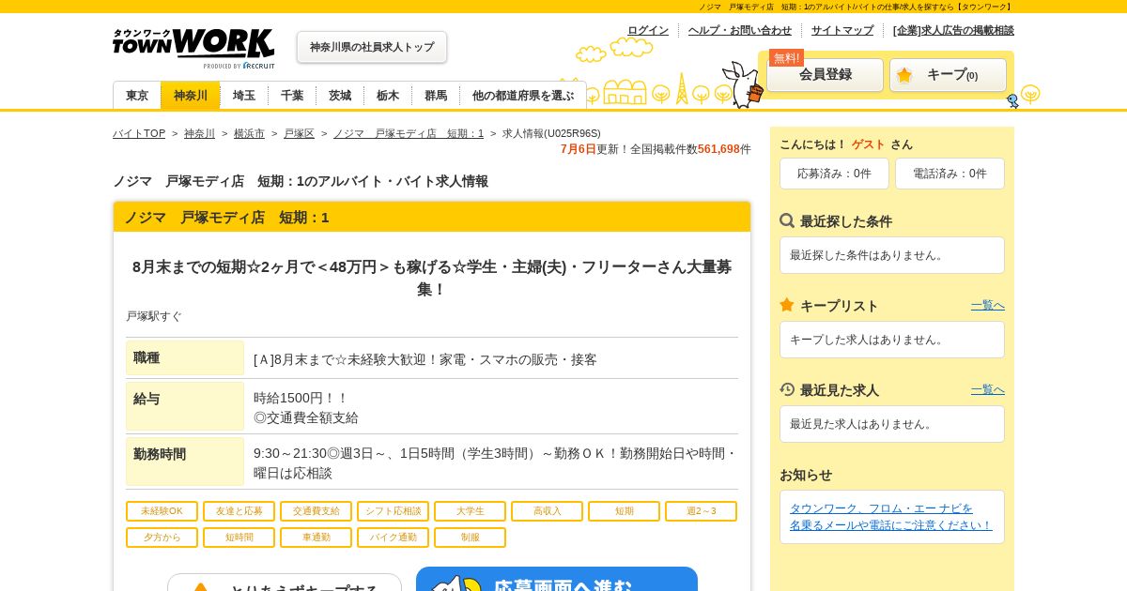Select the 神奈川 region tab
The width and height of the screenshot is (1127, 591).
[191, 96]
